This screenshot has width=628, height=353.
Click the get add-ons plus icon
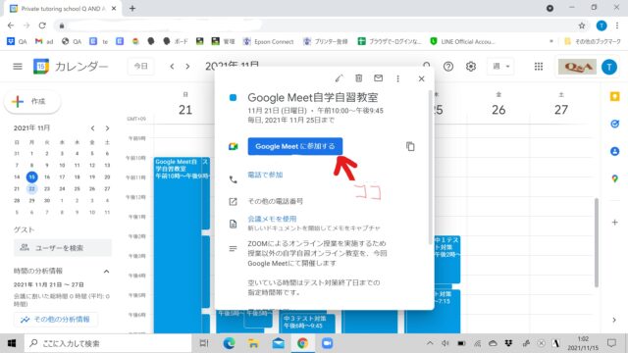coord(614,223)
